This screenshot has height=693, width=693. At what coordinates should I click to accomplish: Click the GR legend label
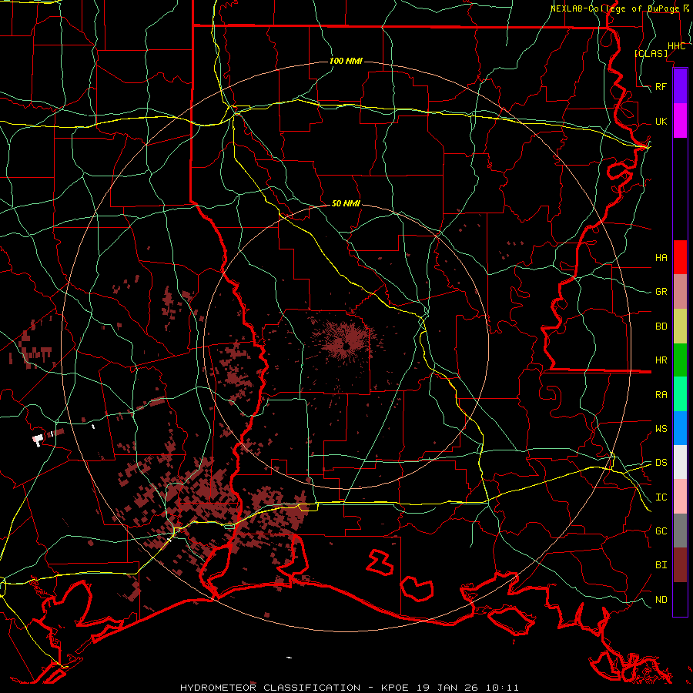point(661,292)
